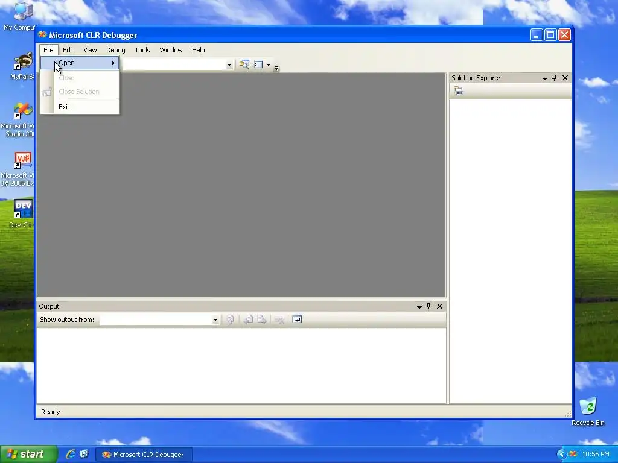Click the Go to Next Message icon
618x463 pixels.
tap(262, 320)
